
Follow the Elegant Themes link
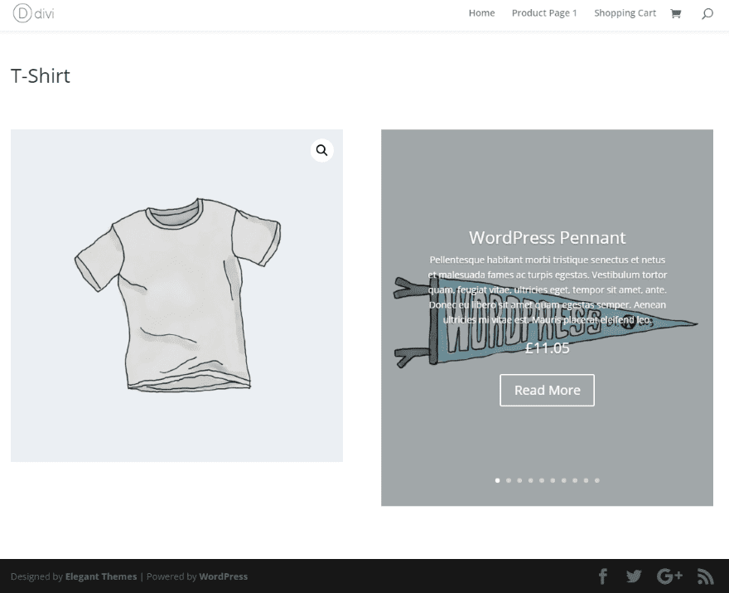pyautogui.click(x=101, y=576)
